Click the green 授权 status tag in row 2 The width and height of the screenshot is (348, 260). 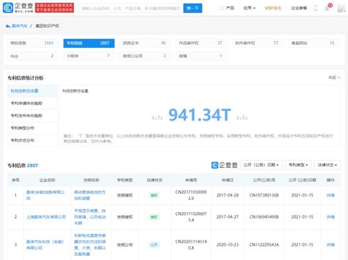point(154,217)
